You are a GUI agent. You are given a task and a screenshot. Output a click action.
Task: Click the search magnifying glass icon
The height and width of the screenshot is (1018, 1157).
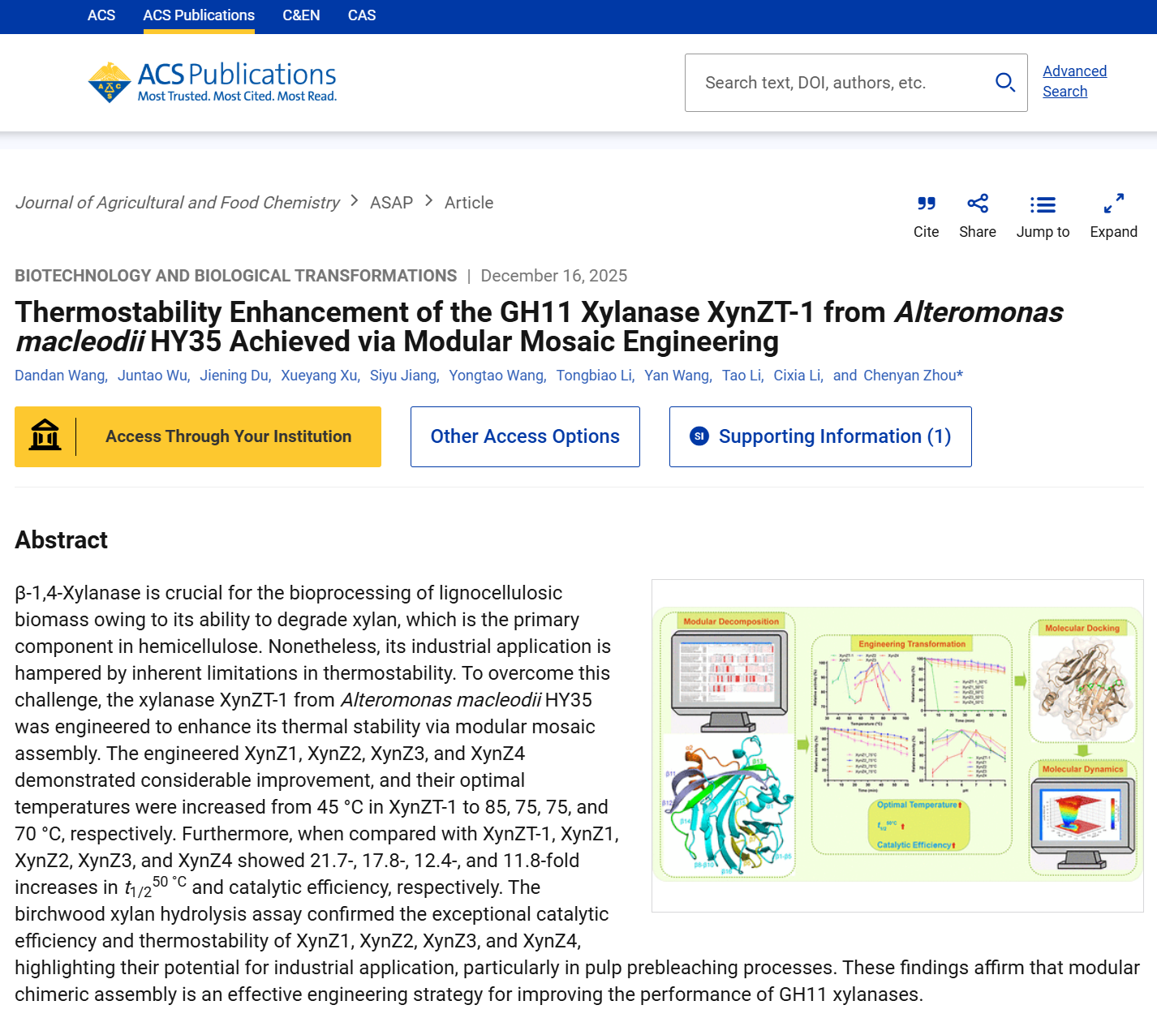pyautogui.click(x=1004, y=83)
